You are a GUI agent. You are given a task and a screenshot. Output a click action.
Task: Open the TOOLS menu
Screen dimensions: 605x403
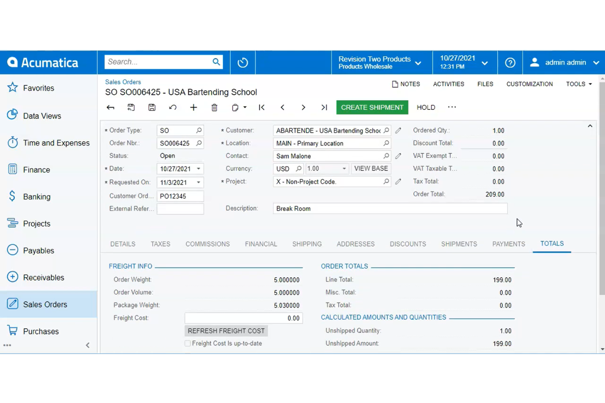578,84
